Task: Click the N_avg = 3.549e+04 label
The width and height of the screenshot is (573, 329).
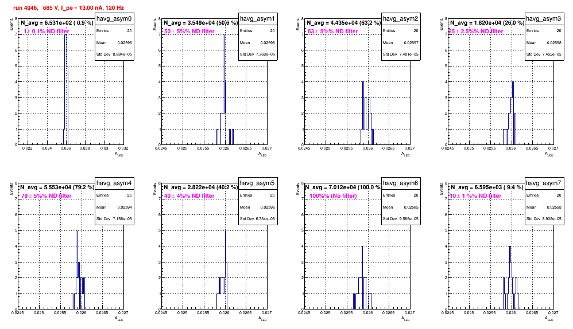Action: (x=200, y=23)
